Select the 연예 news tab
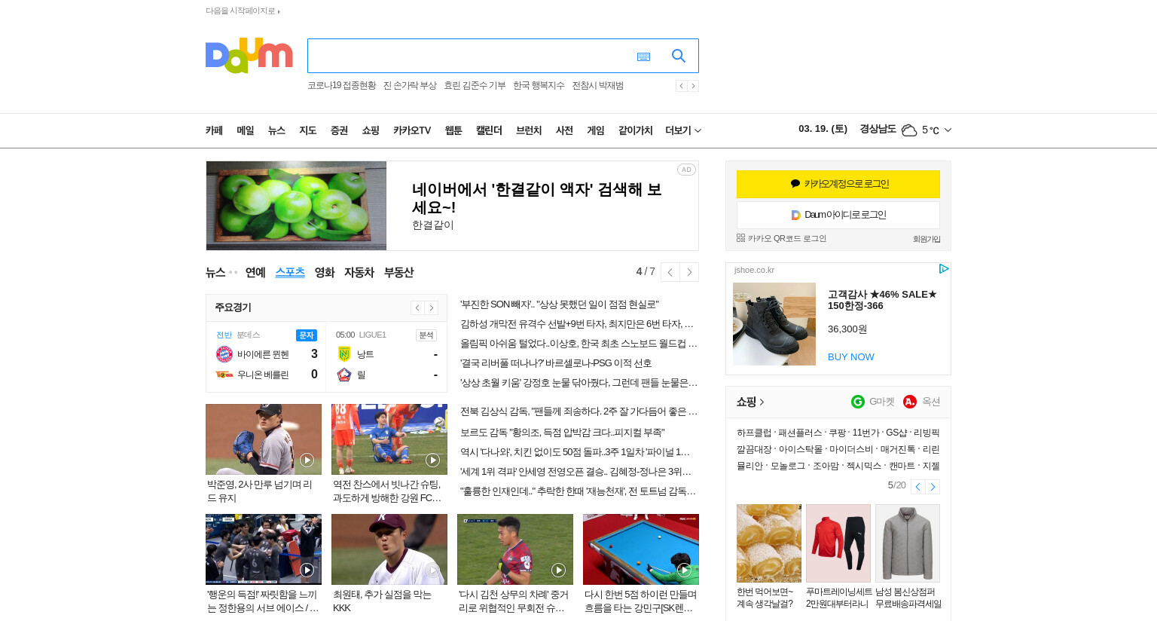The image size is (1157, 621). [255, 272]
